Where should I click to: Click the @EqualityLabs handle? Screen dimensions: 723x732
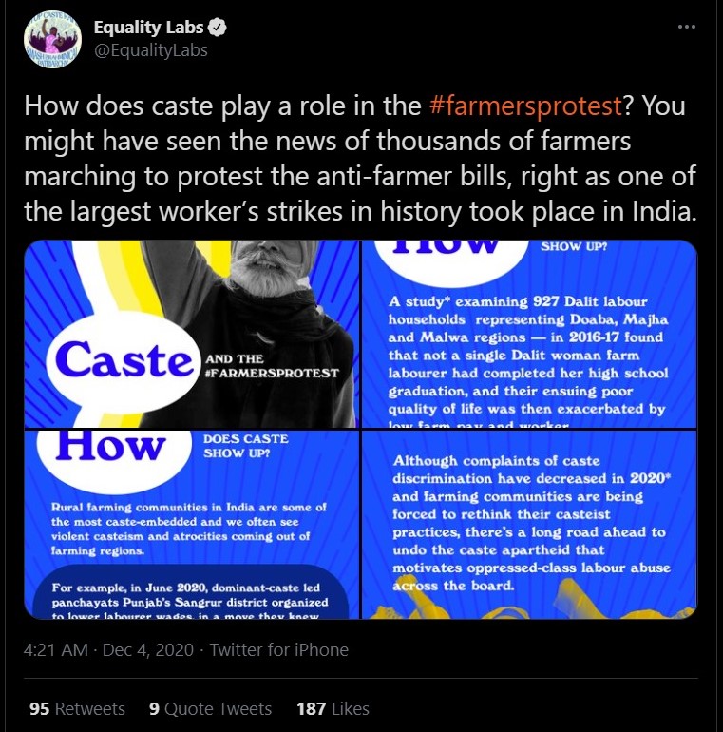[150, 49]
